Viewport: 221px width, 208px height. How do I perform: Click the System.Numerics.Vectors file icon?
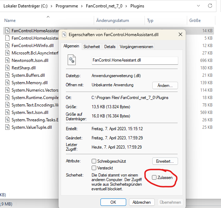click(7, 90)
